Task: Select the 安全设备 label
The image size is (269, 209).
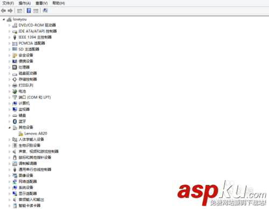Action: (26, 55)
